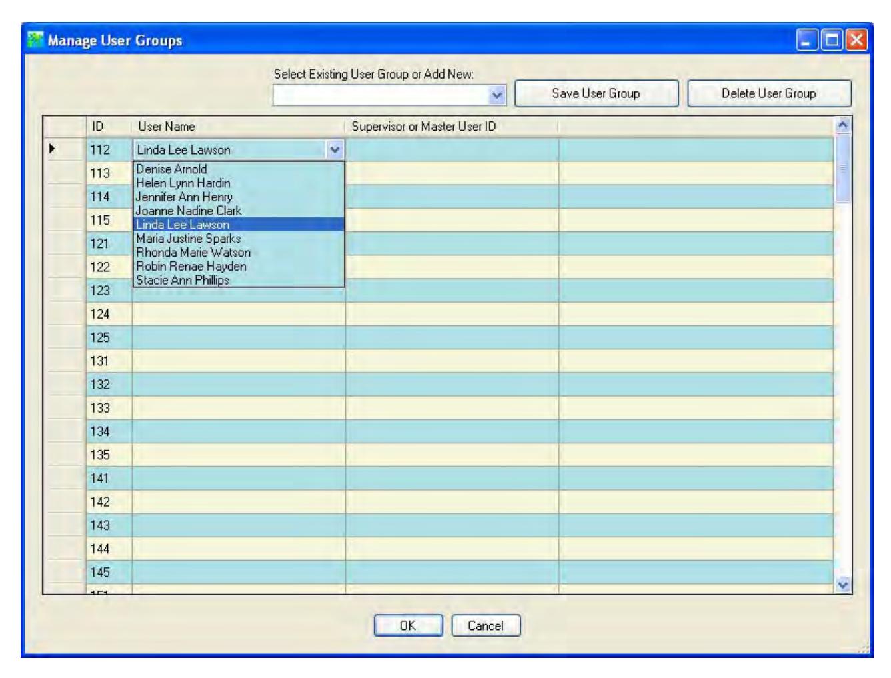
Task: Click the ID cell 144
Action: [x=109, y=549]
